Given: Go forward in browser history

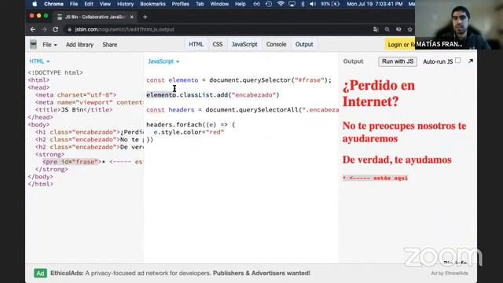Looking at the screenshot, I should point(44,29).
